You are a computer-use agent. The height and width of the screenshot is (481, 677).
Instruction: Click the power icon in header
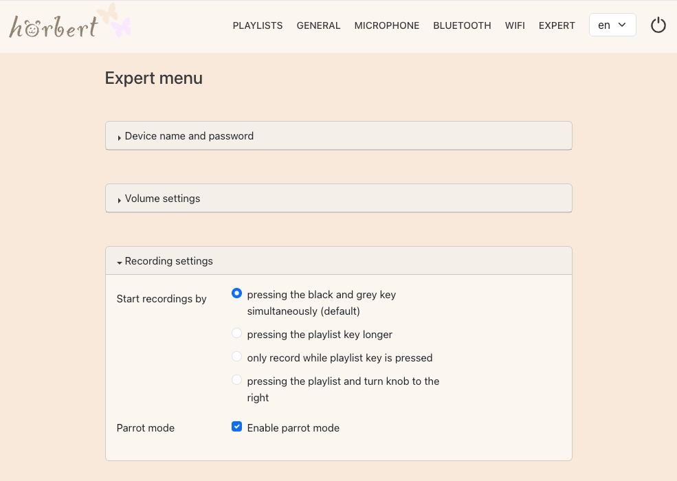(658, 25)
